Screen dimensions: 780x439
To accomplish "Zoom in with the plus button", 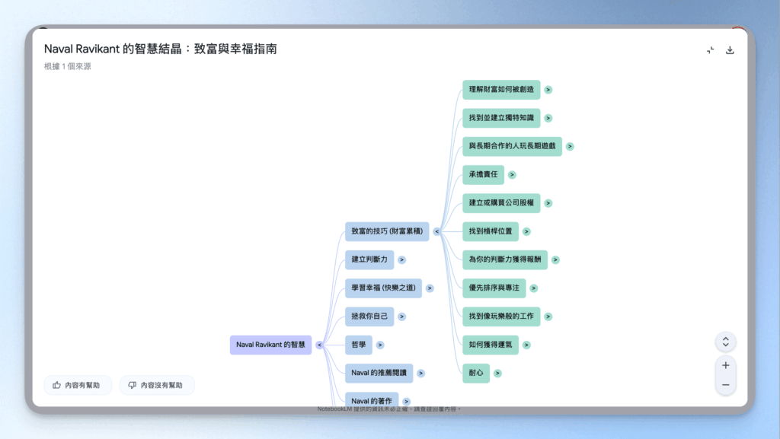I will [726, 365].
